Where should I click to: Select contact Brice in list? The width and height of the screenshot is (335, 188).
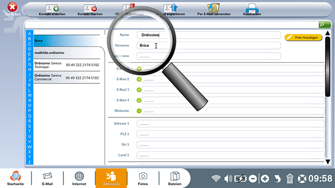(x=66, y=41)
